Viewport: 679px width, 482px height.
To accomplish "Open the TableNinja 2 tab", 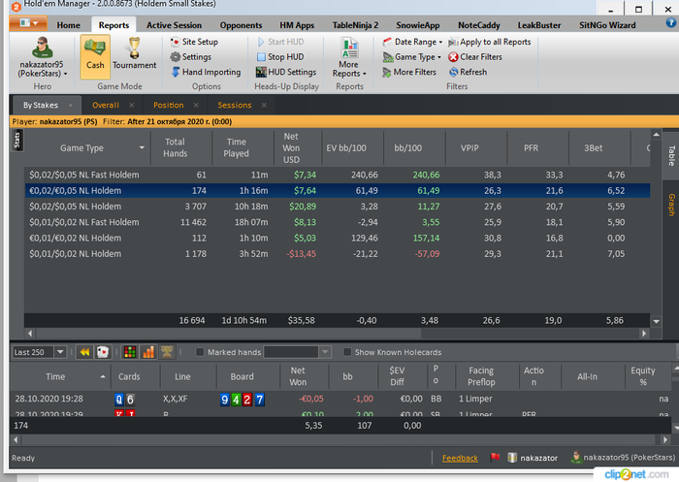I will pos(355,25).
